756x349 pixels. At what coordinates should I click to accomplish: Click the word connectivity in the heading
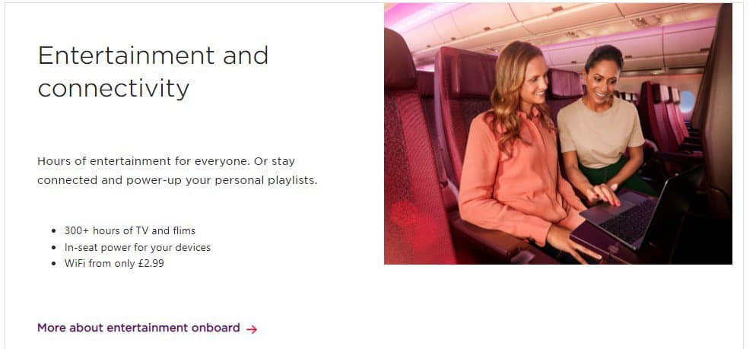[x=113, y=88]
